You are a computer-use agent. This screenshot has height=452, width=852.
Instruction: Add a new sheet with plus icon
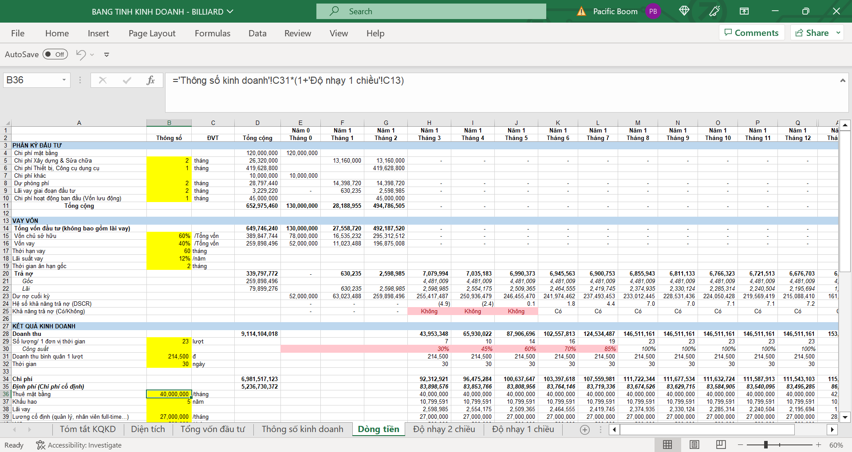tap(585, 429)
